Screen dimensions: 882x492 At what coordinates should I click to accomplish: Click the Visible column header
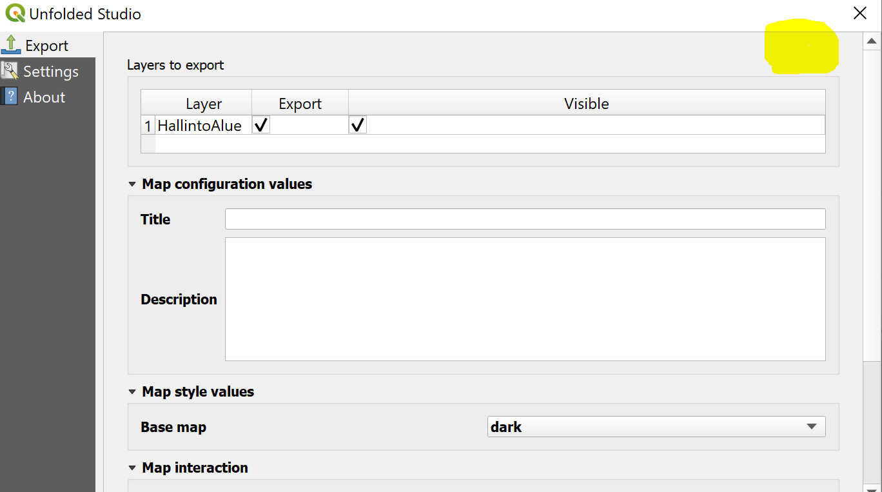point(586,103)
